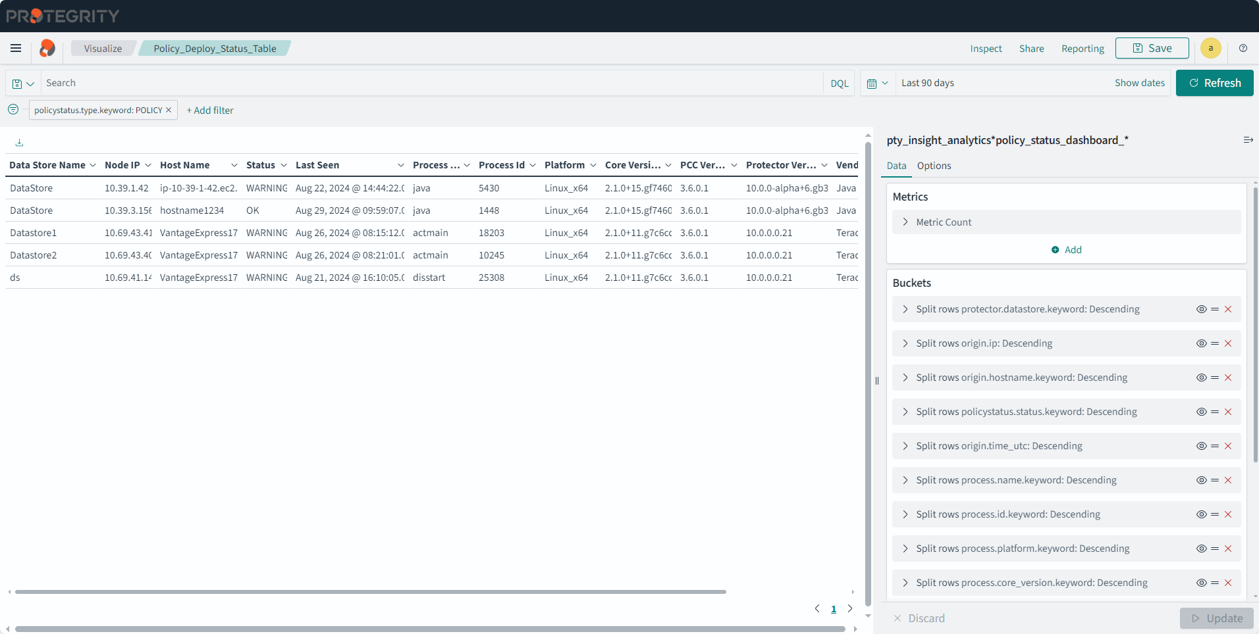Click the help icon in the header
Viewport: 1259px width, 634px height.
1243,48
